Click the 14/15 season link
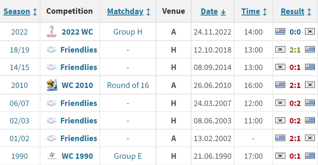The width and height of the screenshot is (318, 165). coord(19,67)
